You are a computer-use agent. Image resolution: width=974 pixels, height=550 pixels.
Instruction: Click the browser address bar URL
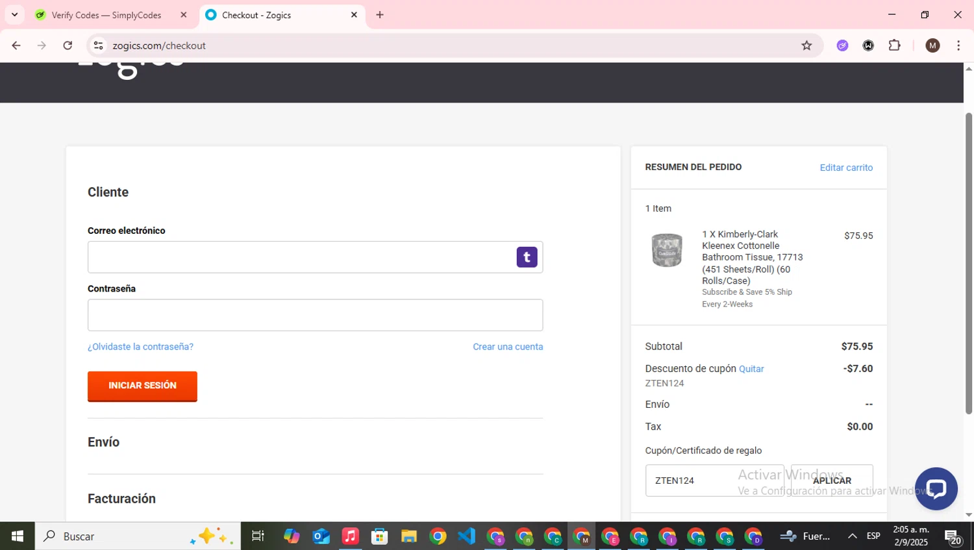click(159, 45)
